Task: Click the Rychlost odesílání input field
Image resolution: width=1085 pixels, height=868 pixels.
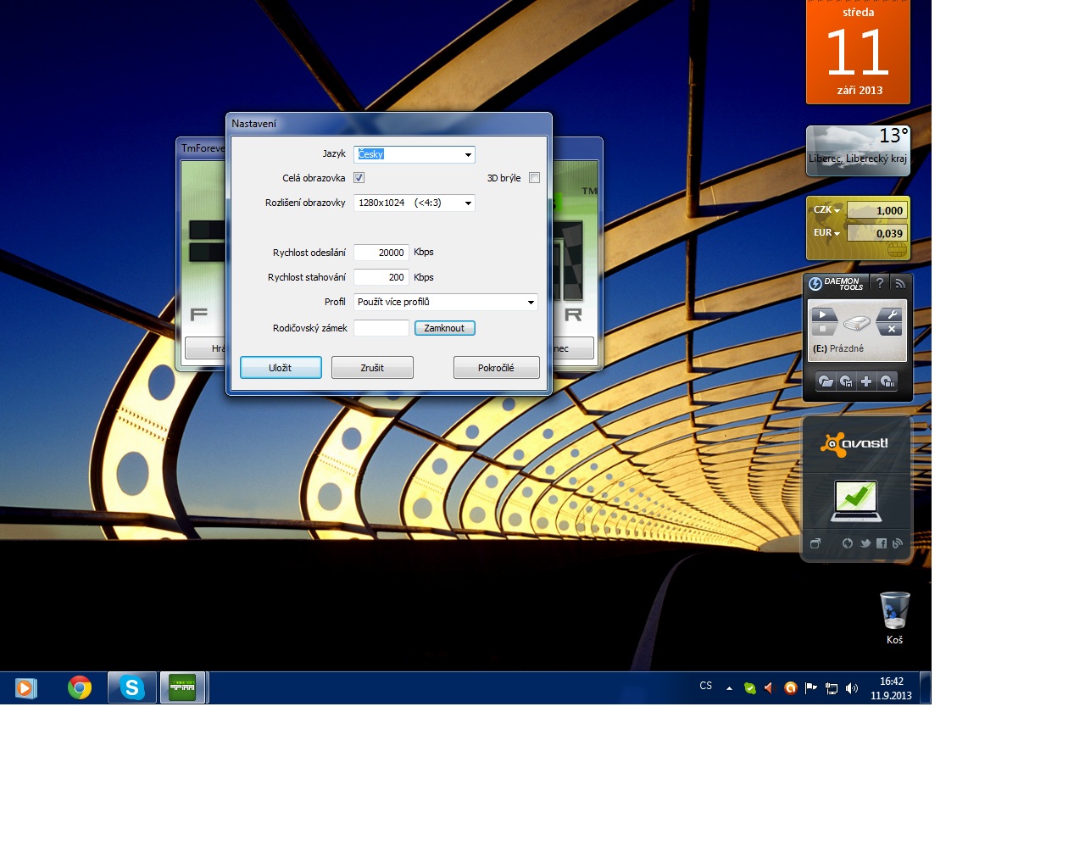Action: coord(381,253)
